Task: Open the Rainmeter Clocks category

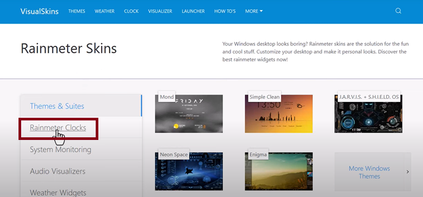Action: coord(58,128)
